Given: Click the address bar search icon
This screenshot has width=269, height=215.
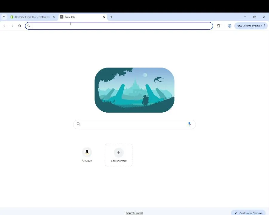Looking at the screenshot, I should pyautogui.click(x=29, y=26).
